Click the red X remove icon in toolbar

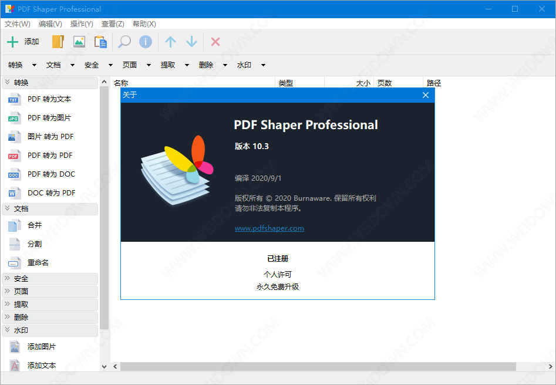tap(215, 42)
